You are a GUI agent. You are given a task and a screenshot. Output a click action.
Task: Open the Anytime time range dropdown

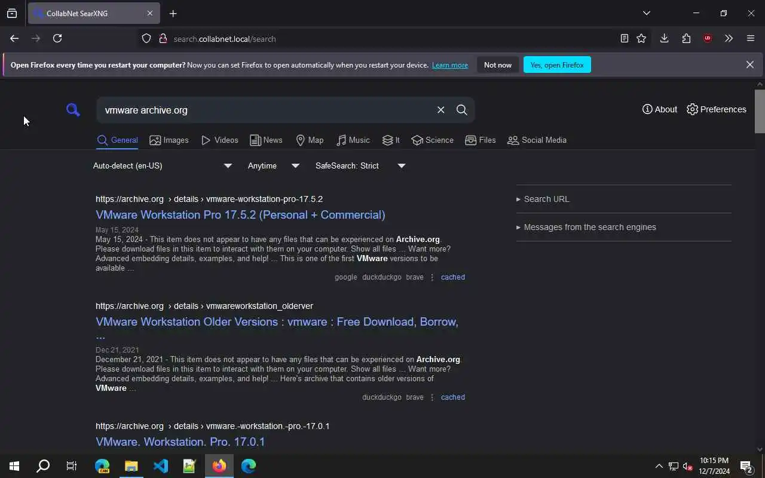click(274, 166)
